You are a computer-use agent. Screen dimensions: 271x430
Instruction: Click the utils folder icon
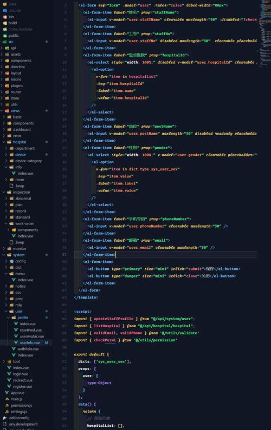[7, 104]
